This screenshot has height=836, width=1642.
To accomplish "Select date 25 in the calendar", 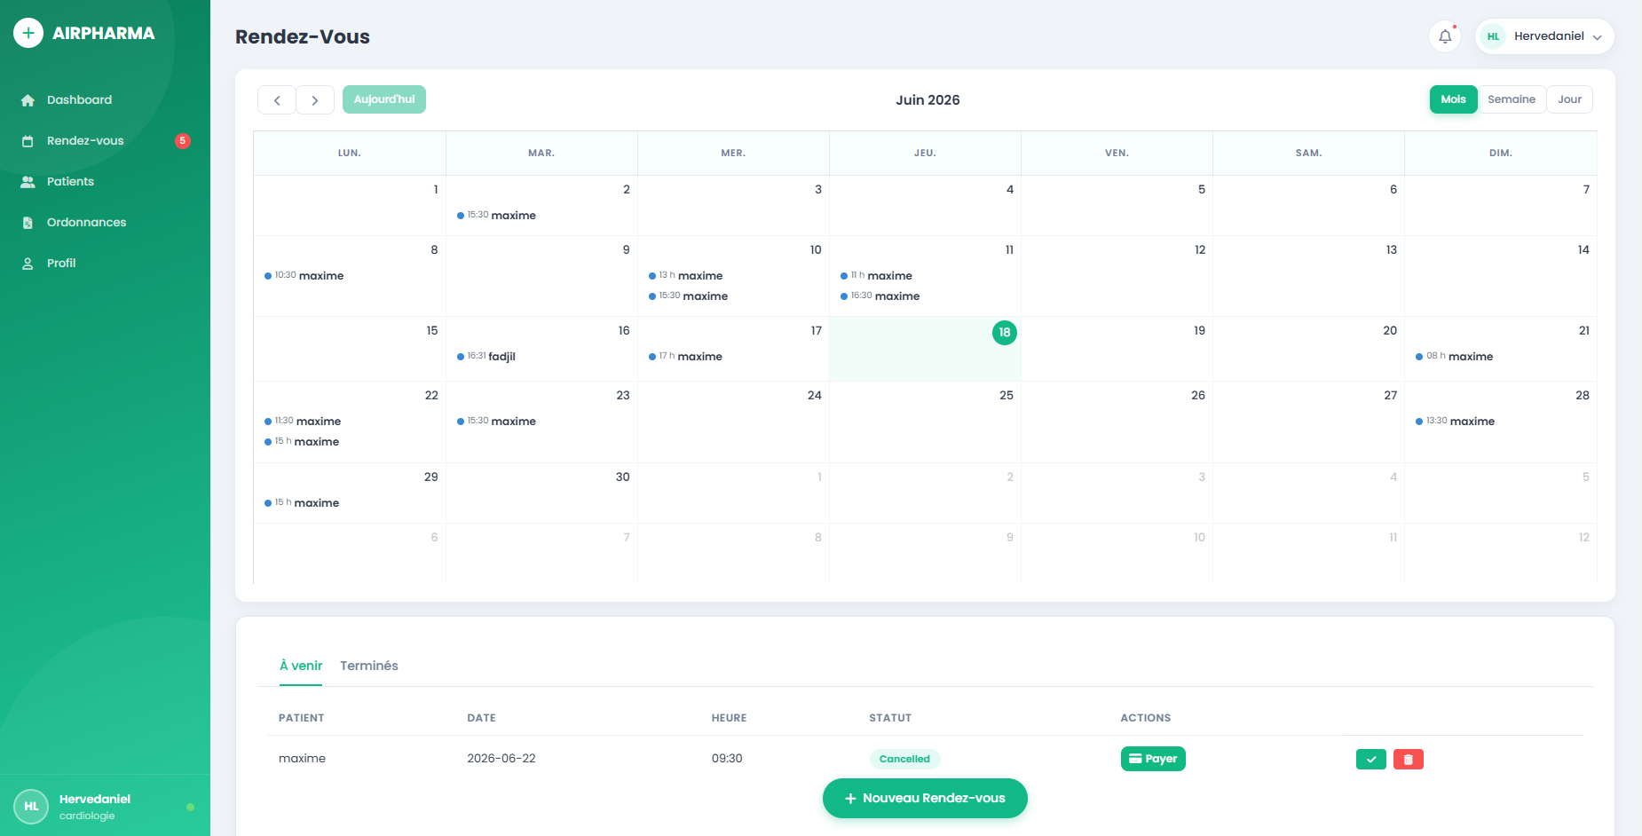I will tap(1007, 396).
